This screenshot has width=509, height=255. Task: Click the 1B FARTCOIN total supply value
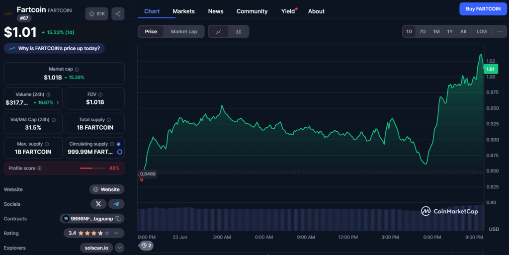95,127
